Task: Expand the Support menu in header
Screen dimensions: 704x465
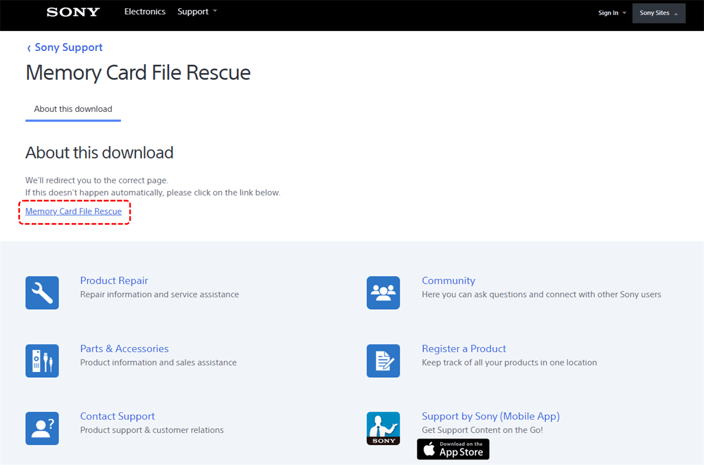Action: 197,12
